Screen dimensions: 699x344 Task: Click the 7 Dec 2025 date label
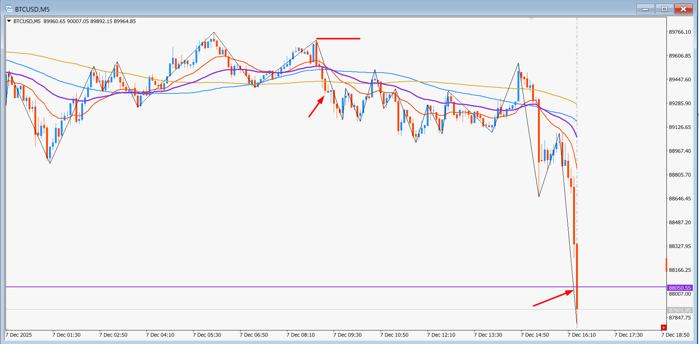tap(19, 335)
